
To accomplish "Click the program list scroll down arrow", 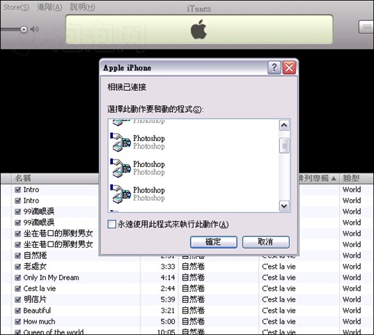I will (x=284, y=206).
